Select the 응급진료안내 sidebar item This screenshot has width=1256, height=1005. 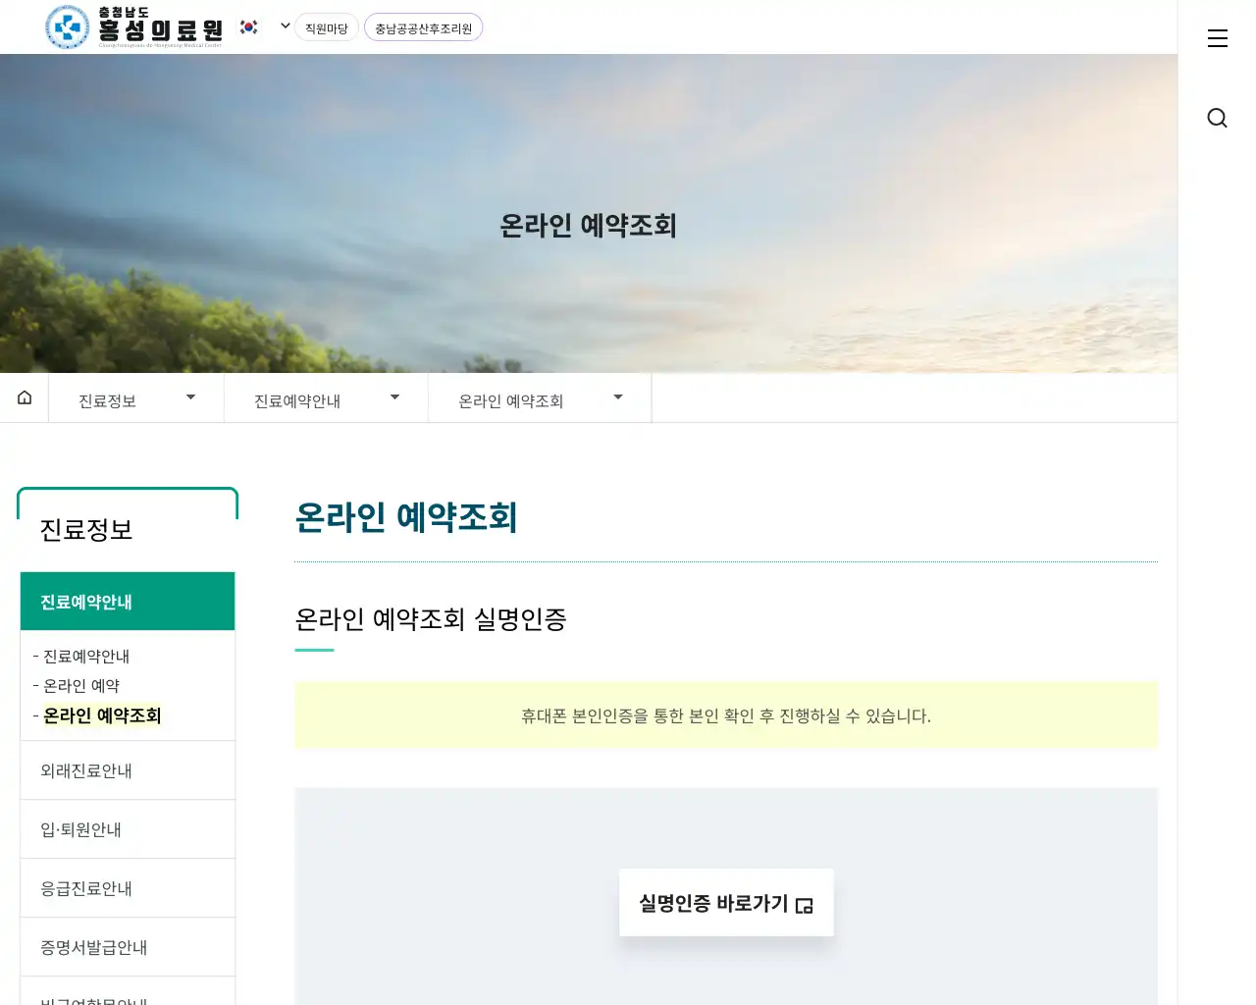[x=86, y=888]
